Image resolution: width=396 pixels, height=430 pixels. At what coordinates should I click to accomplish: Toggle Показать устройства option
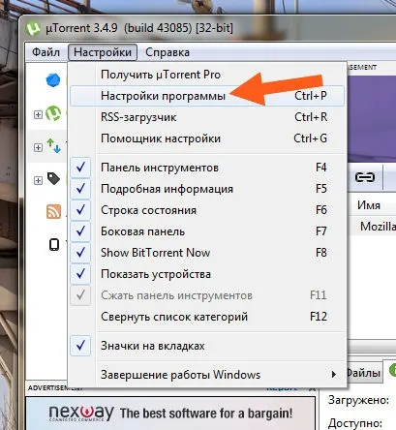pyautogui.click(x=207, y=274)
